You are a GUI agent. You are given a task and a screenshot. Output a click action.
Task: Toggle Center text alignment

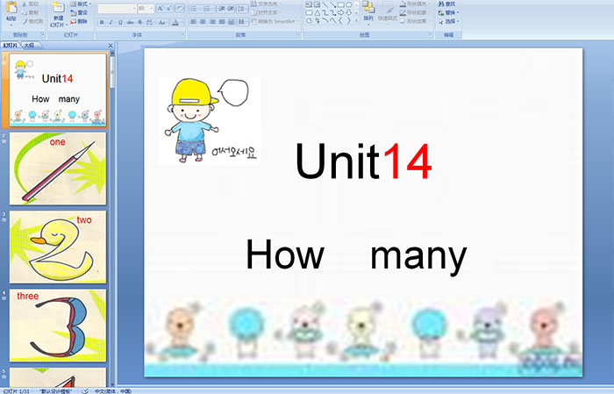point(203,22)
